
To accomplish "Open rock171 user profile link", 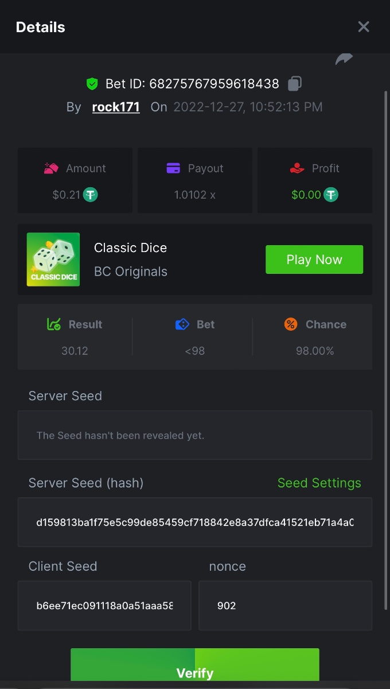I will pos(116,107).
